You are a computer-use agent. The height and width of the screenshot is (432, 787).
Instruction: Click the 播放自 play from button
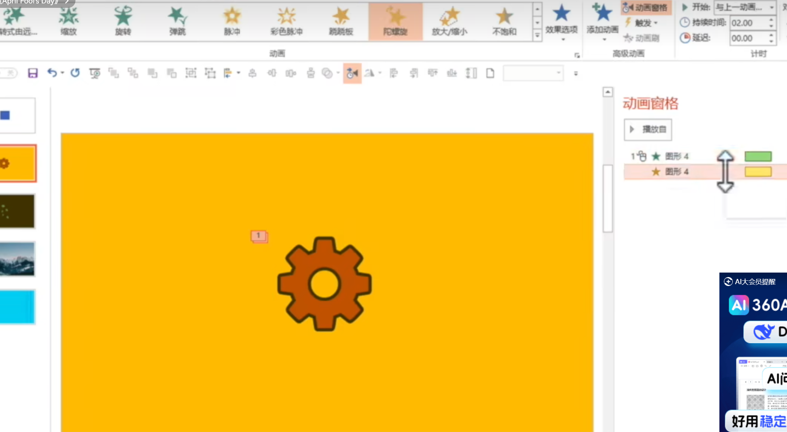pyautogui.click(x=648, y=130)
